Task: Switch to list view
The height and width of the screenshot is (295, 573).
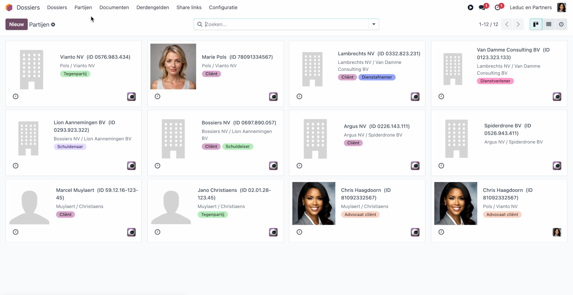Action: [549, 24]
